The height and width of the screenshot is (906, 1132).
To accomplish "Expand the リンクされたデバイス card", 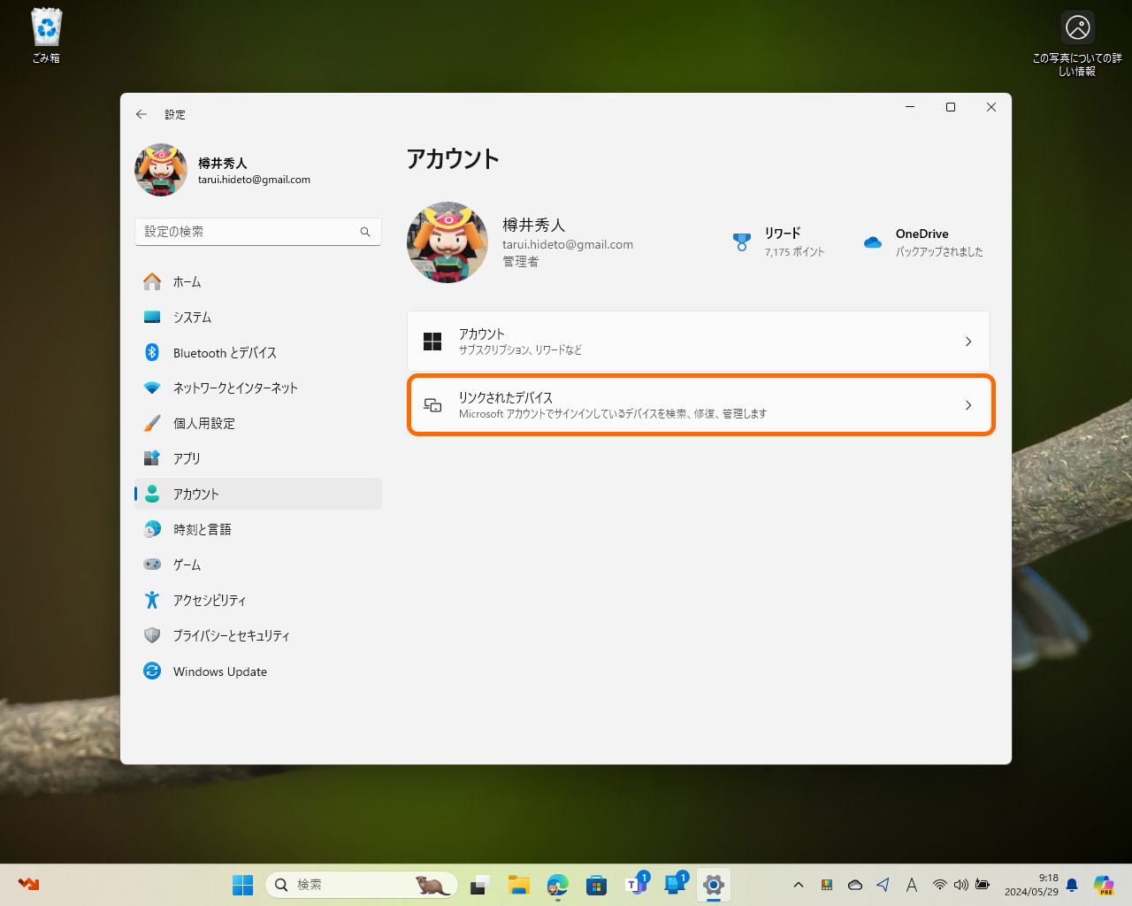I will point(699,405).
